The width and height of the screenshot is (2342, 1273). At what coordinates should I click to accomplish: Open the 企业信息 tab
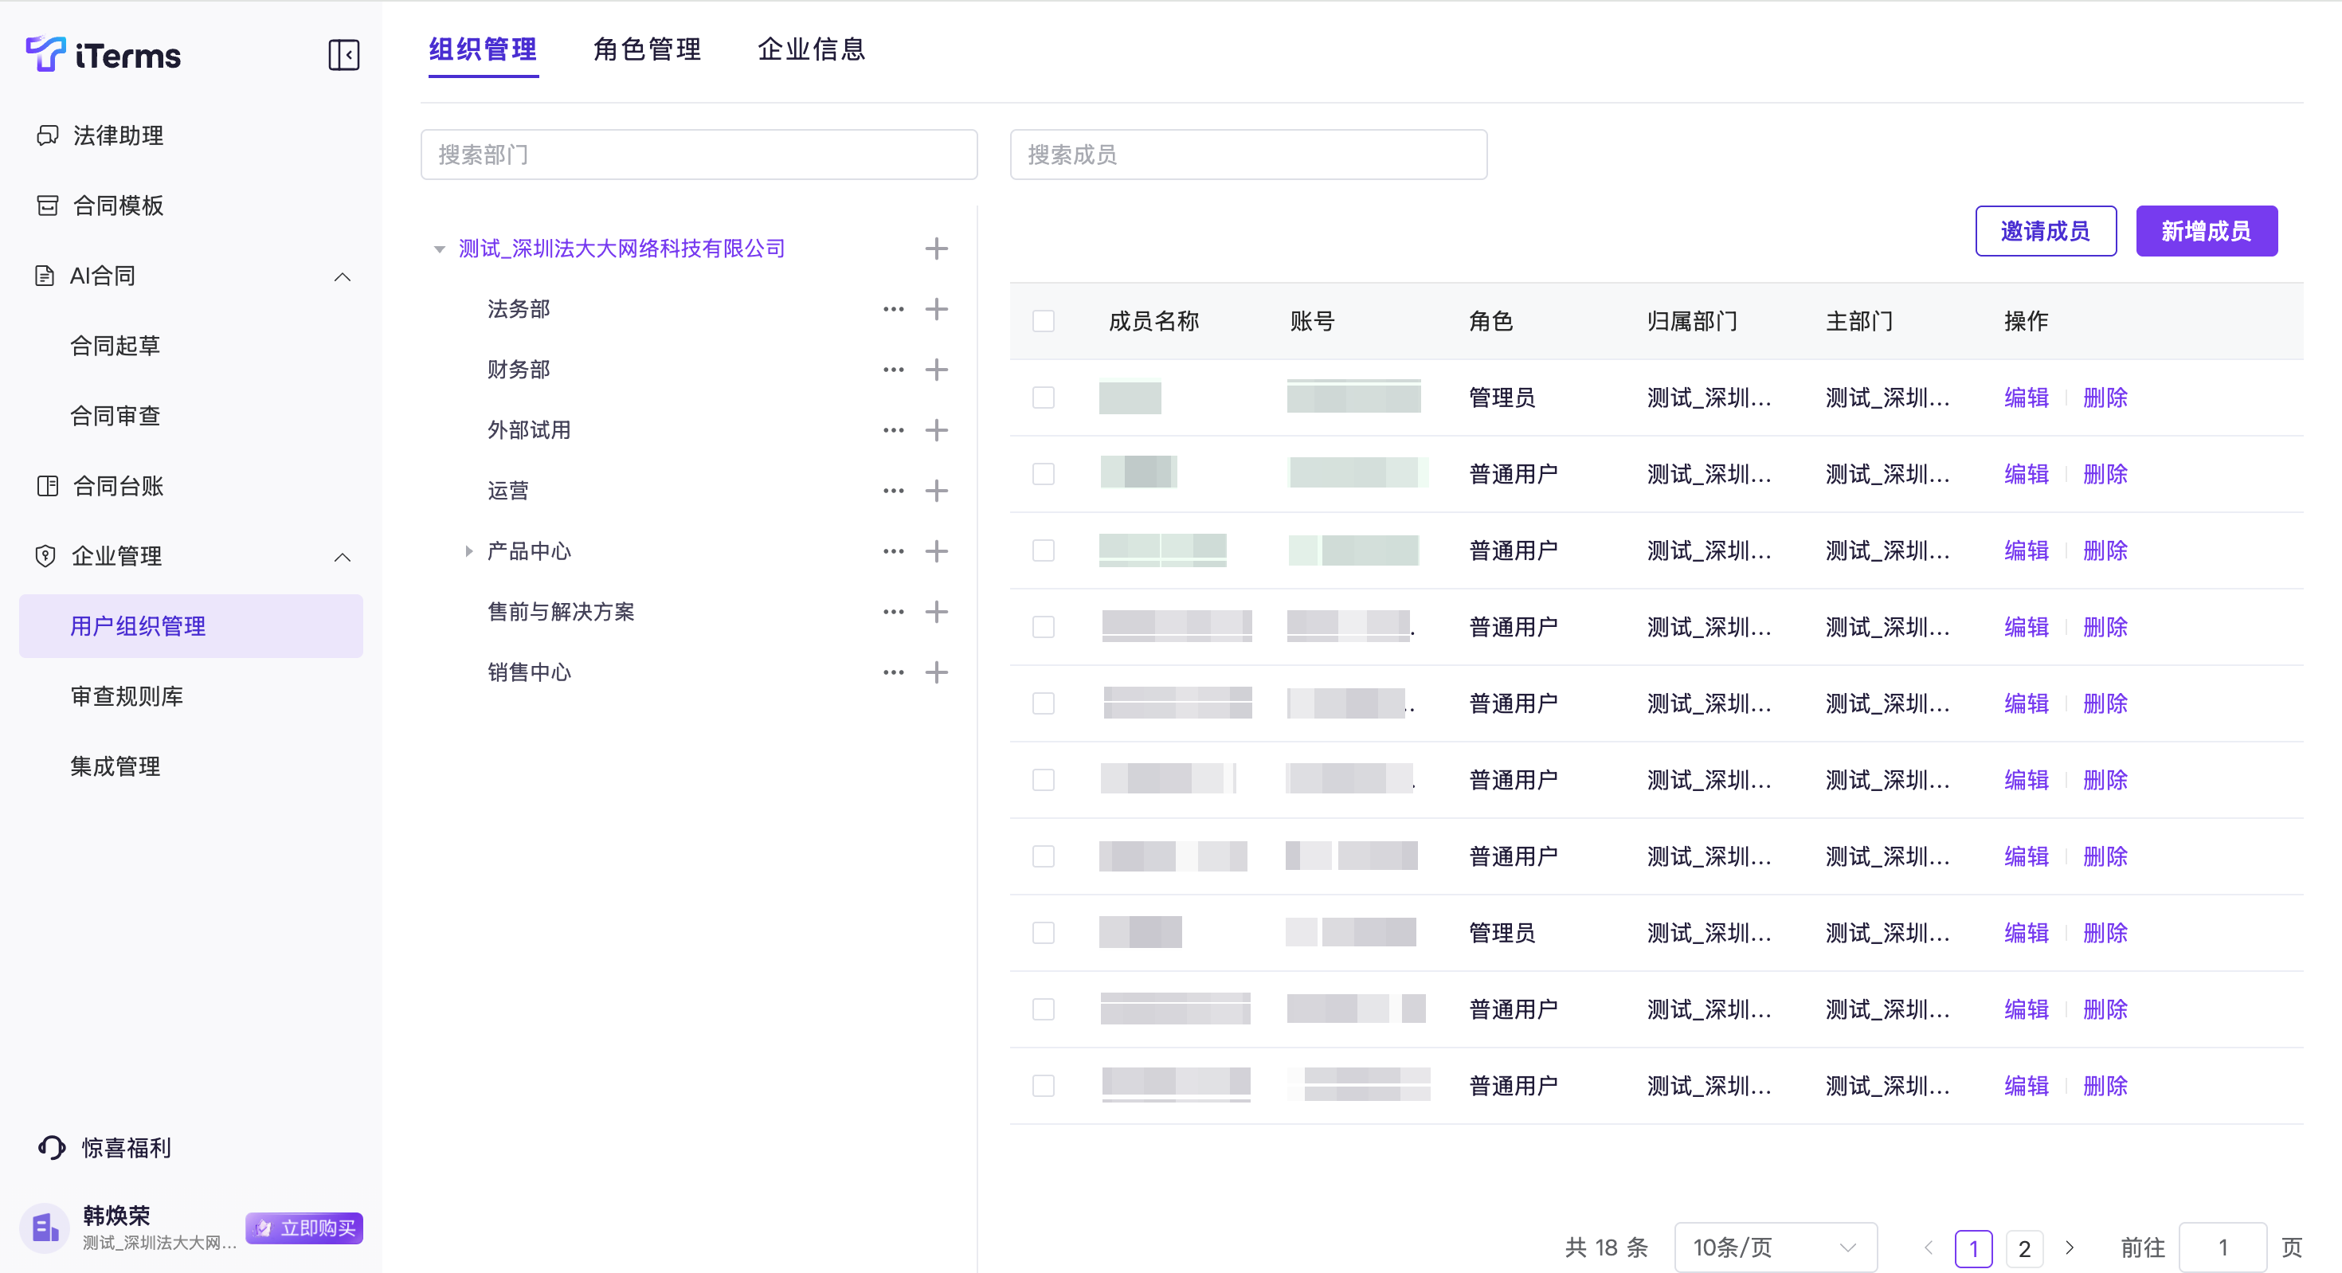click(x=811, y=49)
